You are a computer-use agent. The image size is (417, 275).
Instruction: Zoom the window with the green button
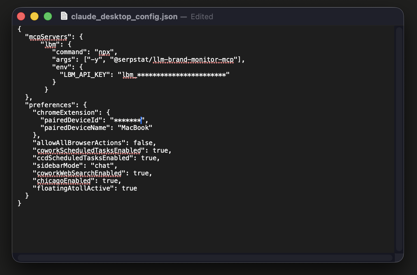point(48,16)
